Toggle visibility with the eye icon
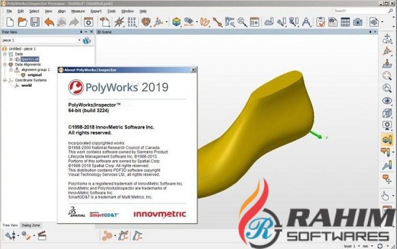Viewport: 397px width, 249px height. coord(387,101)
